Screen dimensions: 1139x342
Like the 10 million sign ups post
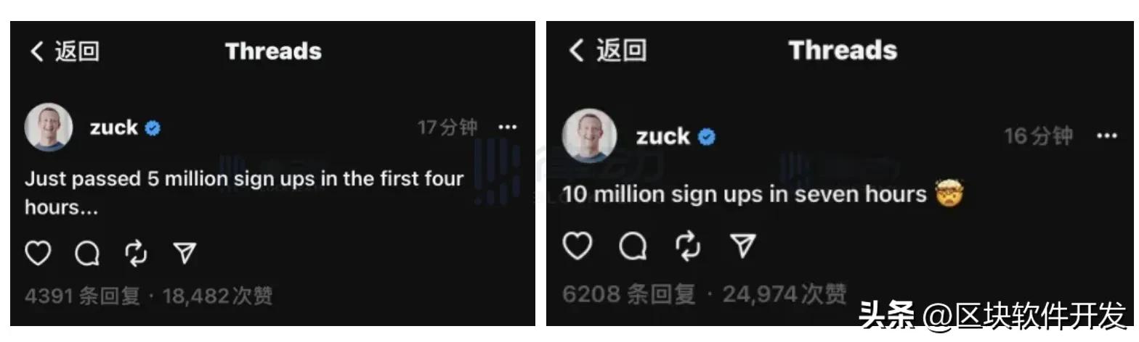pos(578,246)
